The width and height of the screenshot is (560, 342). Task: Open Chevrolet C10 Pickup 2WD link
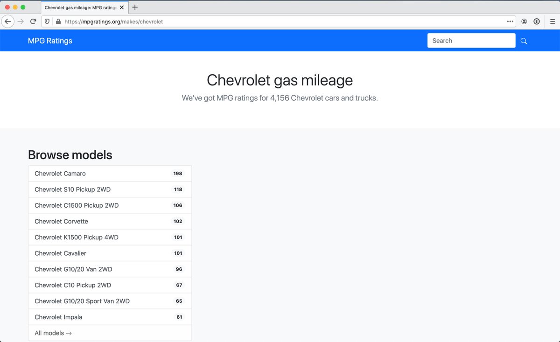coord(110,285)
